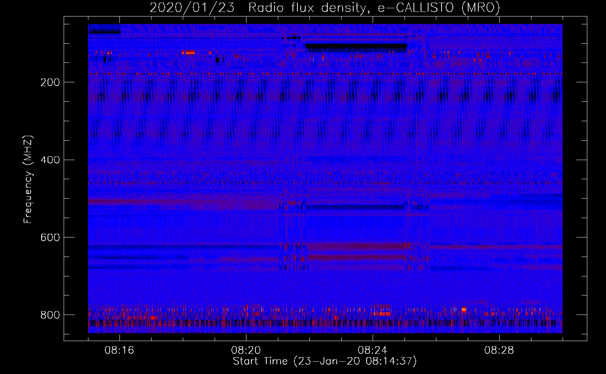Click the '08:20' time tick label
Screen dimensions: 606x374
coord(246,350)
